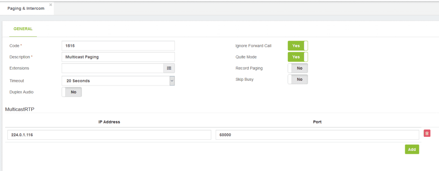Turn on the Duplex Audio switch
439x171 pixels.
pyautogui.click(x=72, y=92)
